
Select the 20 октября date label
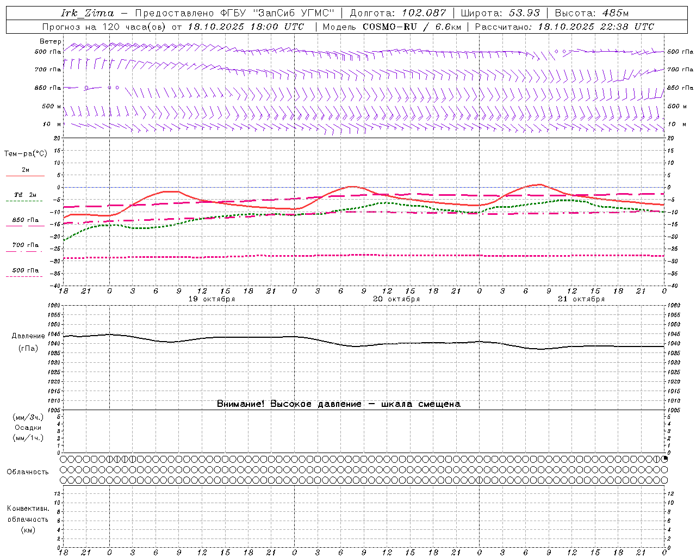click(396, 299)
